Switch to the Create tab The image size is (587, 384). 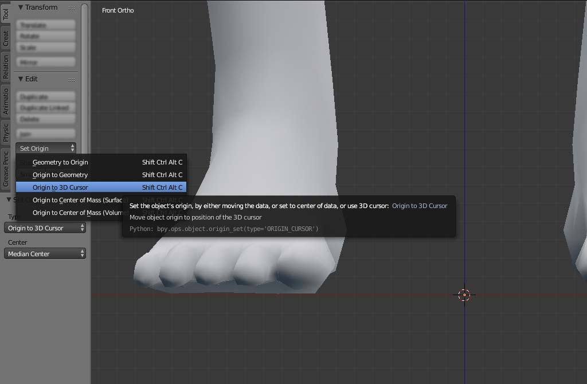point(6,38)
